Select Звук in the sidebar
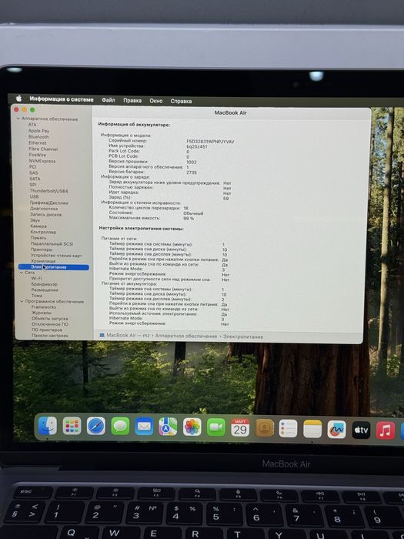 point(35,220)
